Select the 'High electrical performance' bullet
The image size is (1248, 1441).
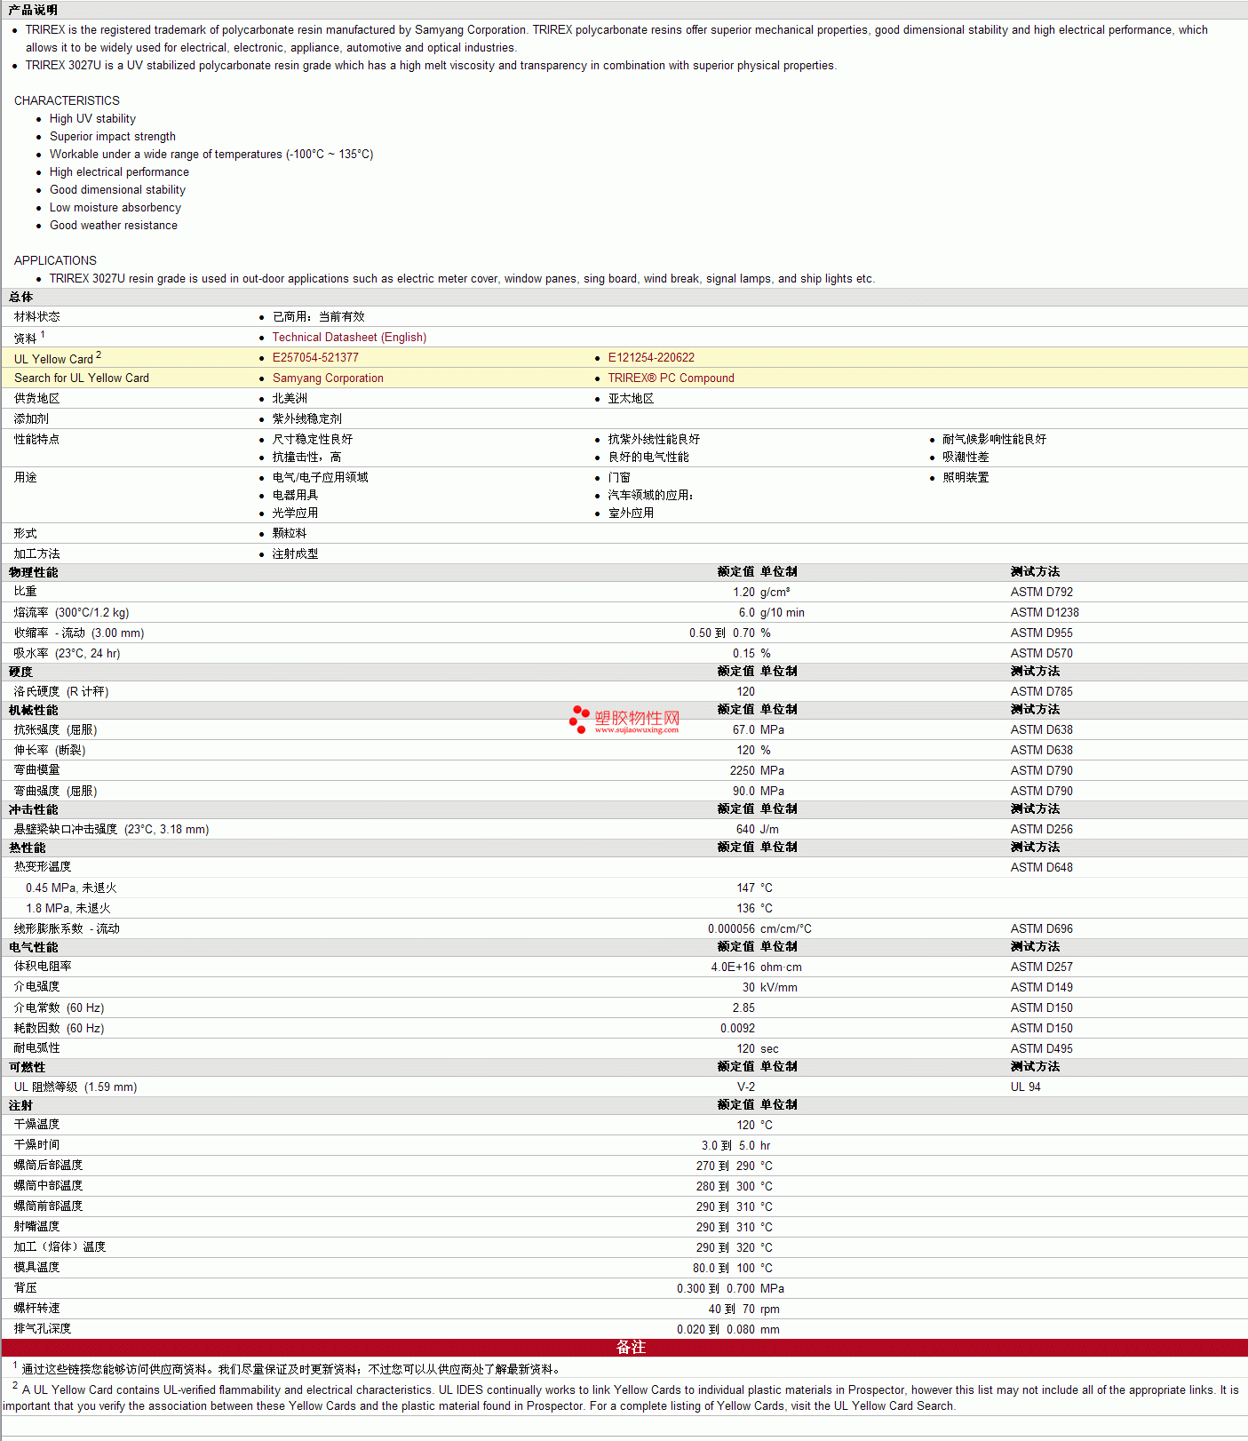[119, 172]
